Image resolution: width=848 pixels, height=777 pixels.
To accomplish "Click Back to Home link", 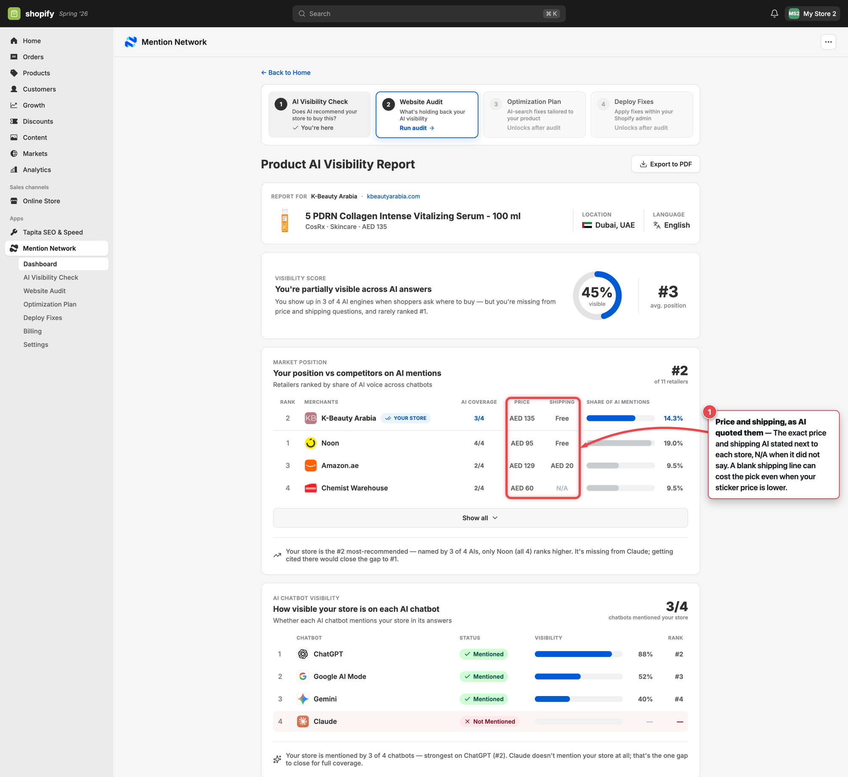I will (286, 73).
